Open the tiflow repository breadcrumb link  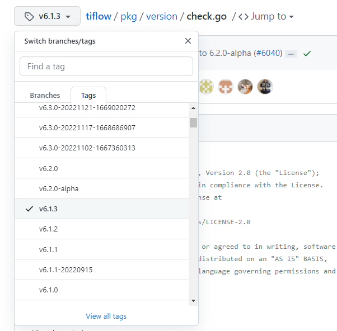coord(99,16)
